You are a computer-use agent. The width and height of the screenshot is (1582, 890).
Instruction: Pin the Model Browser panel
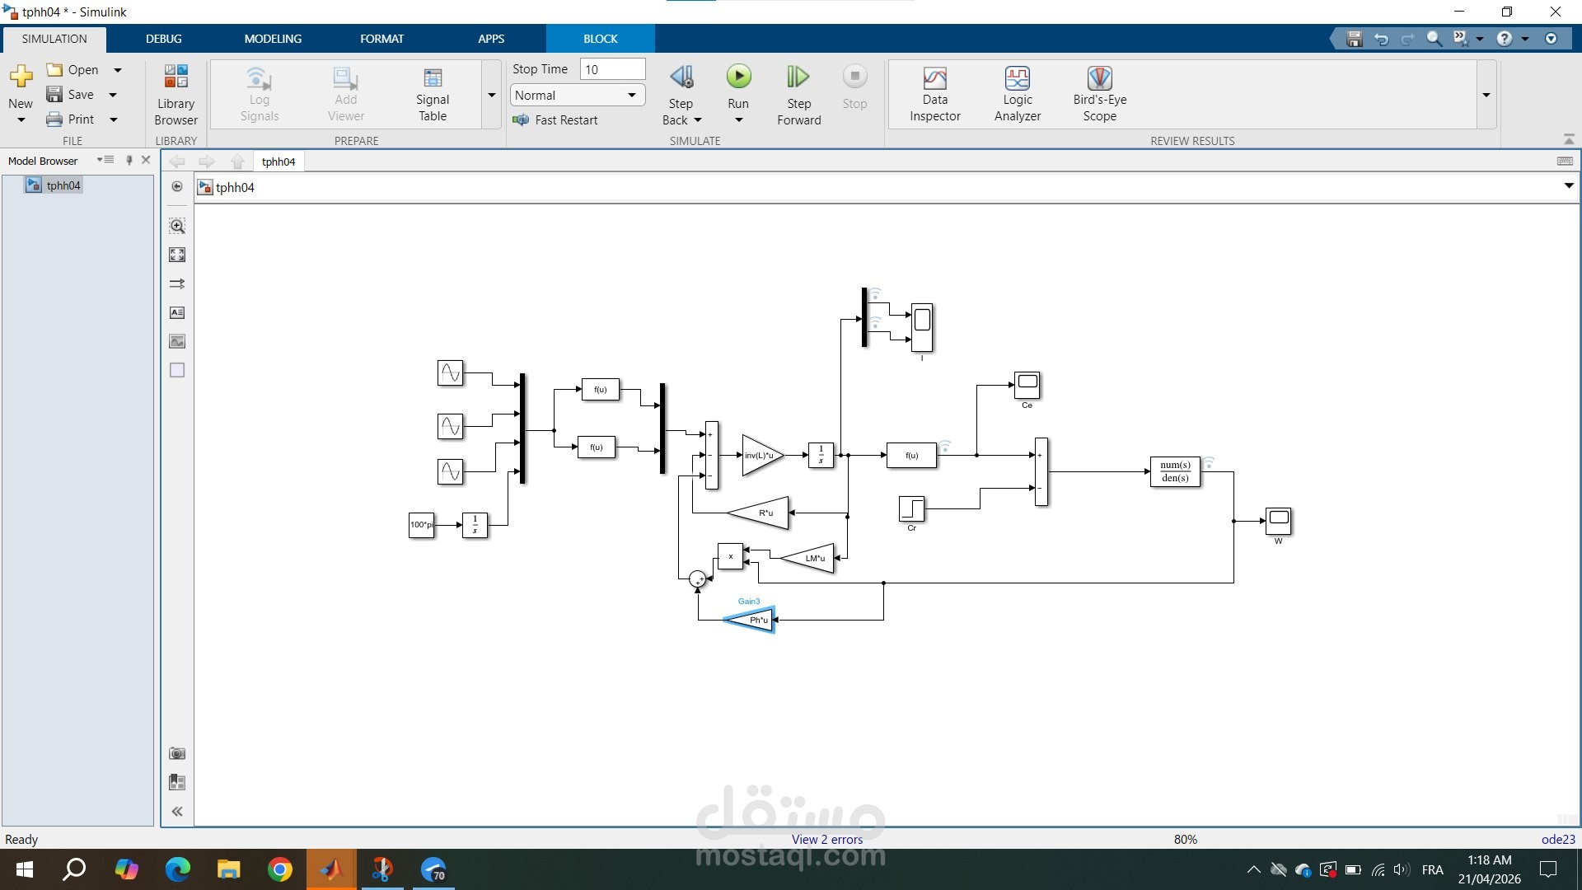[129, 160]
